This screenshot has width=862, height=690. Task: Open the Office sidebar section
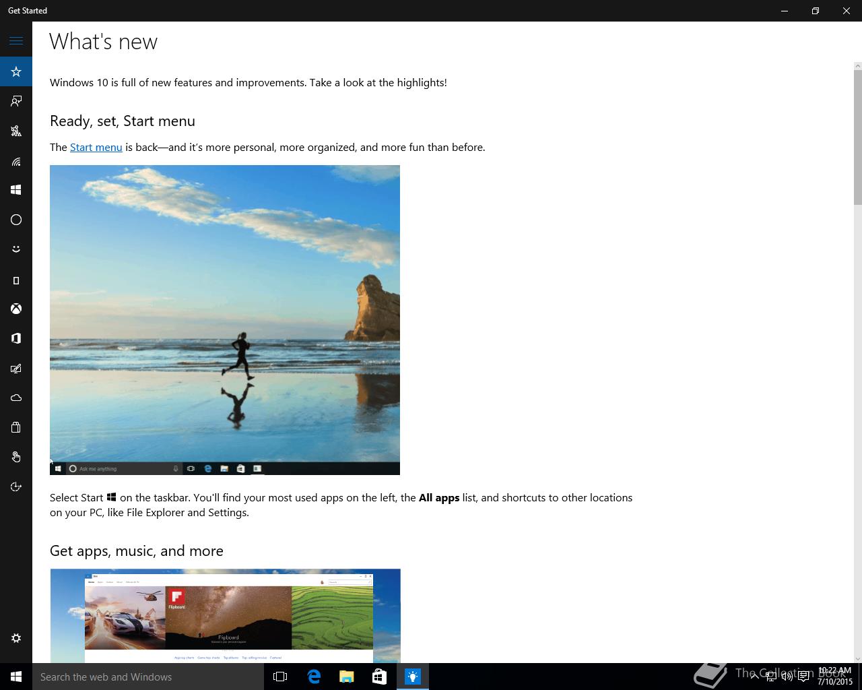tap(16, 338)
